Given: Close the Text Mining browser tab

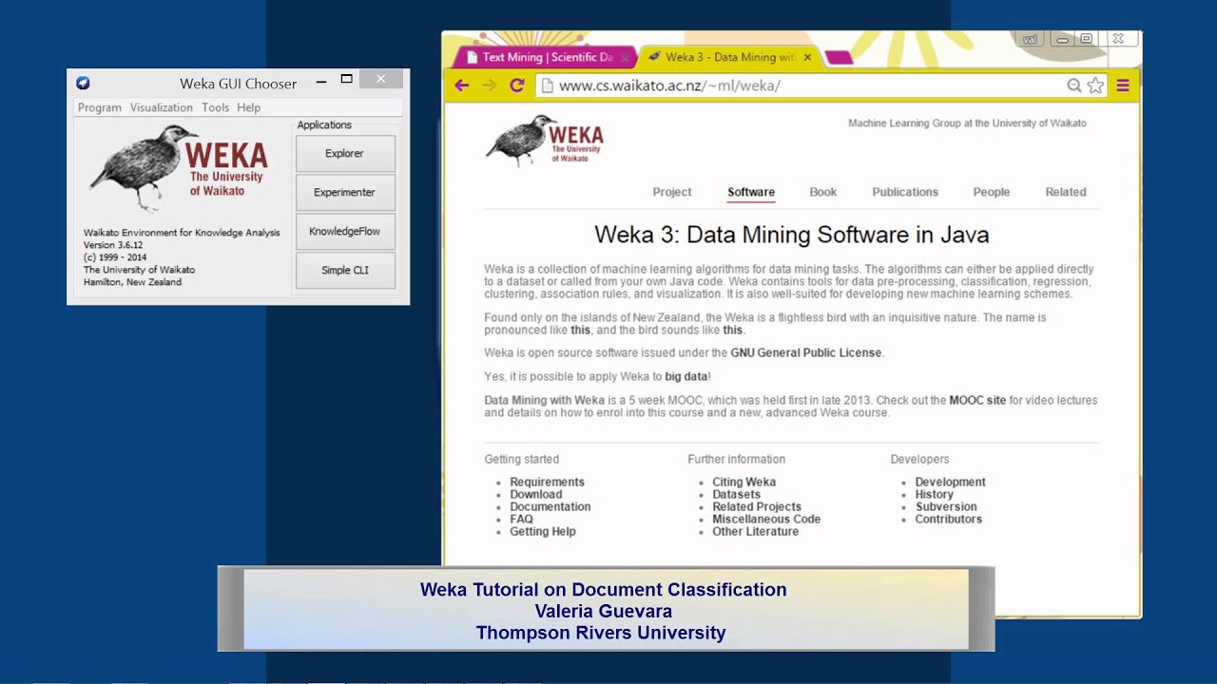Looking at the screenshot, I should (625, 57).
